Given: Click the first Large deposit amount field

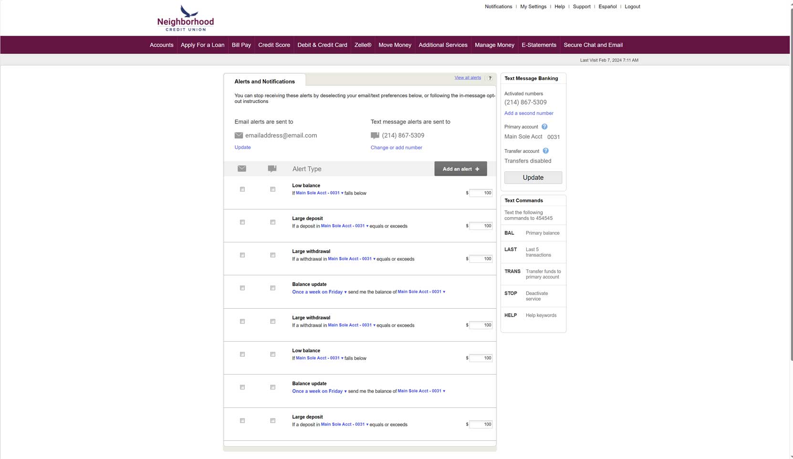Looking at the screenshot, I should (480, 226).
